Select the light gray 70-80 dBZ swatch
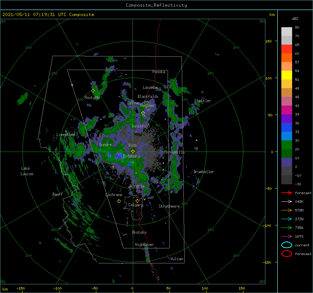Screen dimensions: 313x293 point(287,32)
